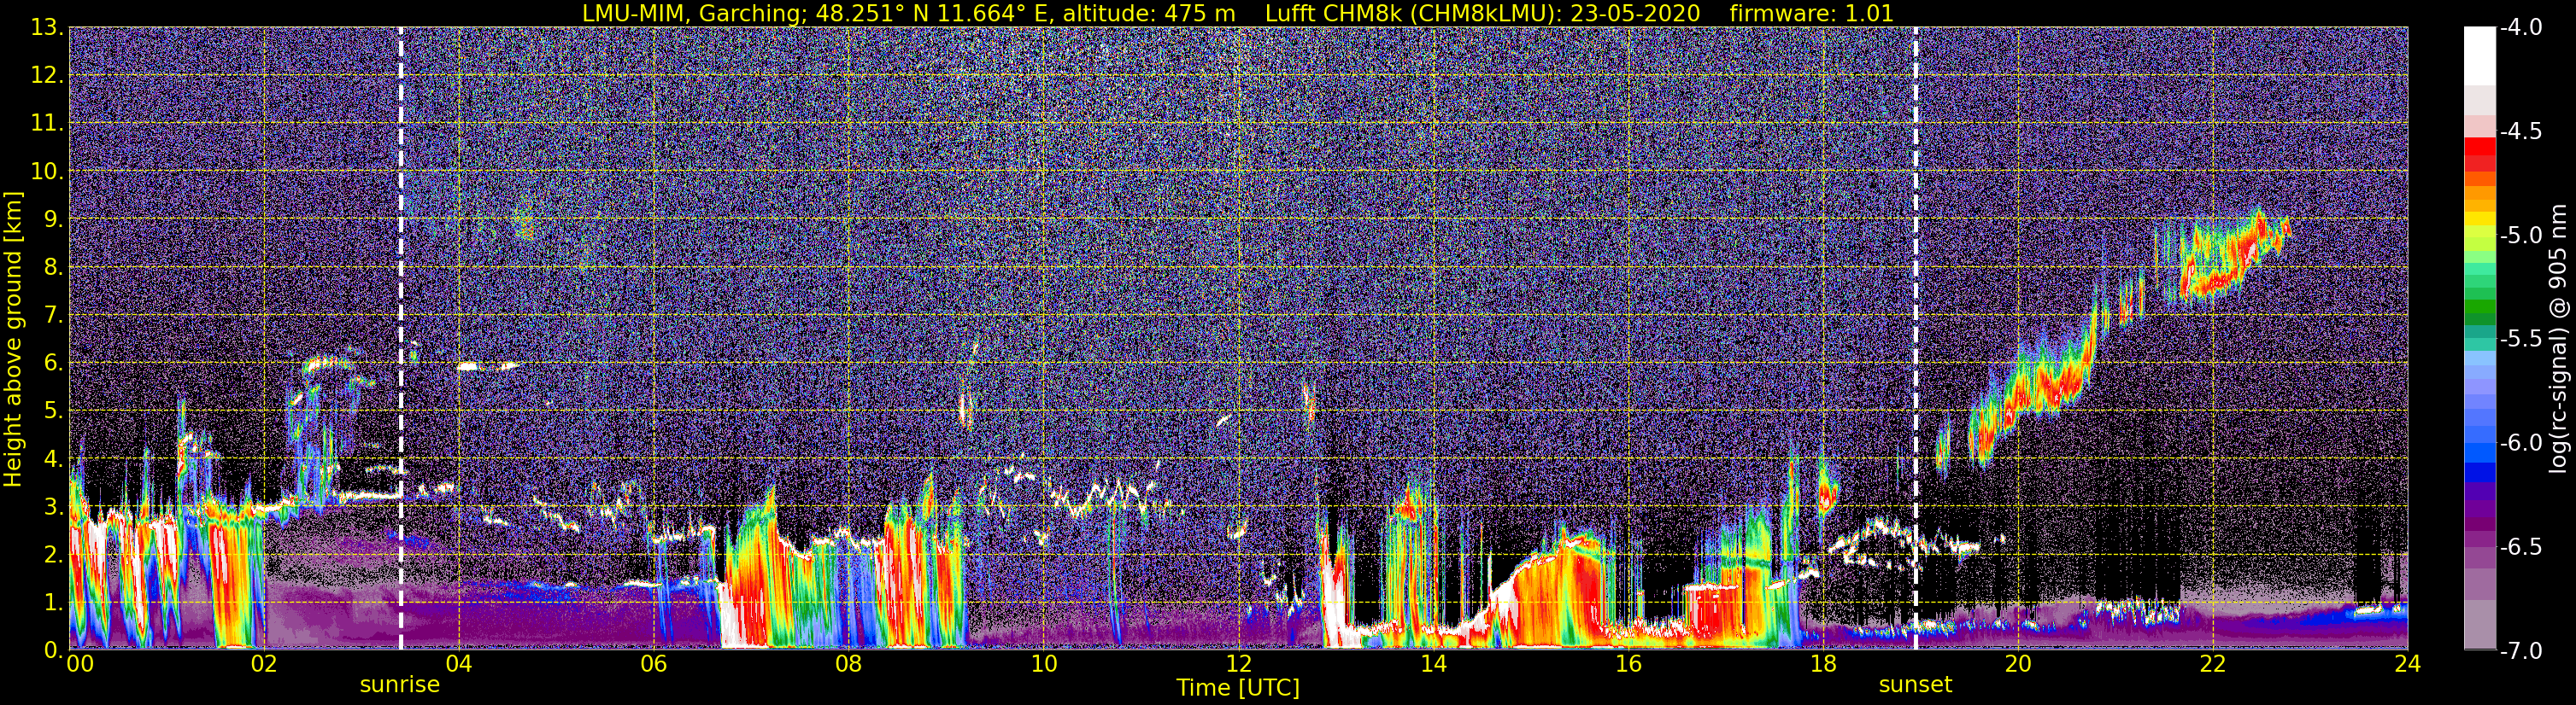This screenshot has width=2576, height=705.
Task: Click the x-axis tick label '20'
Action: pos(2018,664)
